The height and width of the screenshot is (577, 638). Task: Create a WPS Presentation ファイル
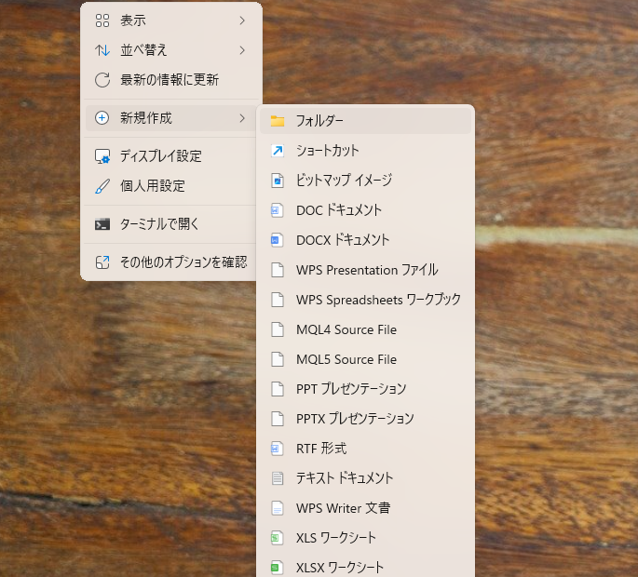pos(365,270)
